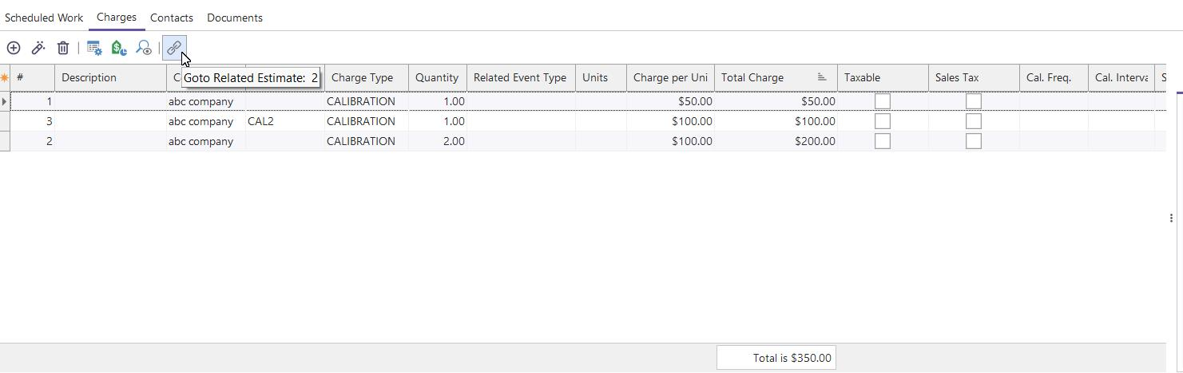Click the Goto Related Estimate link icon
This screenshot has height=373, width=1183.
coord(173,49)
